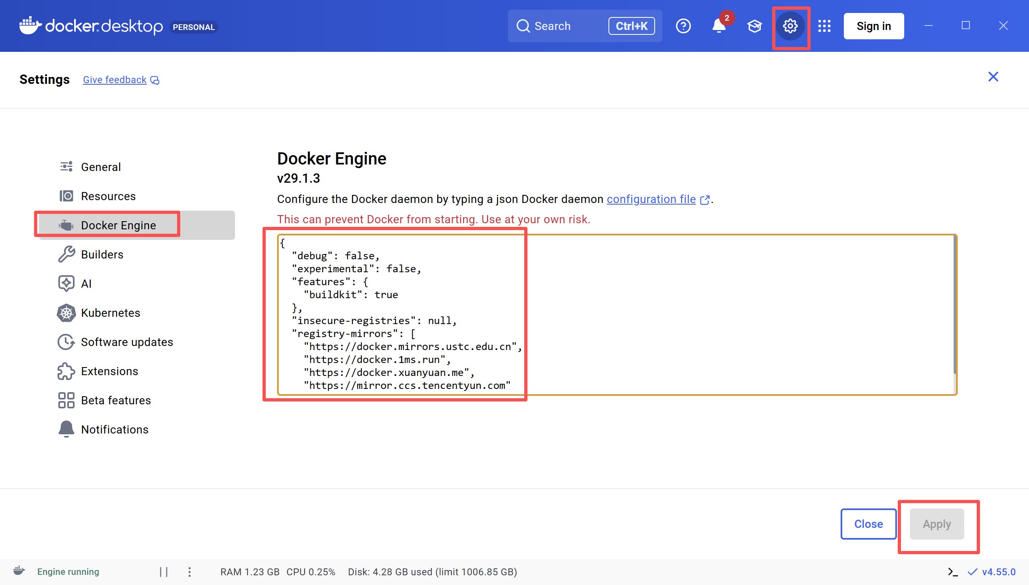Click the Sign in button
This screenshot has height=585, width=1029.
tap(873, 26)
